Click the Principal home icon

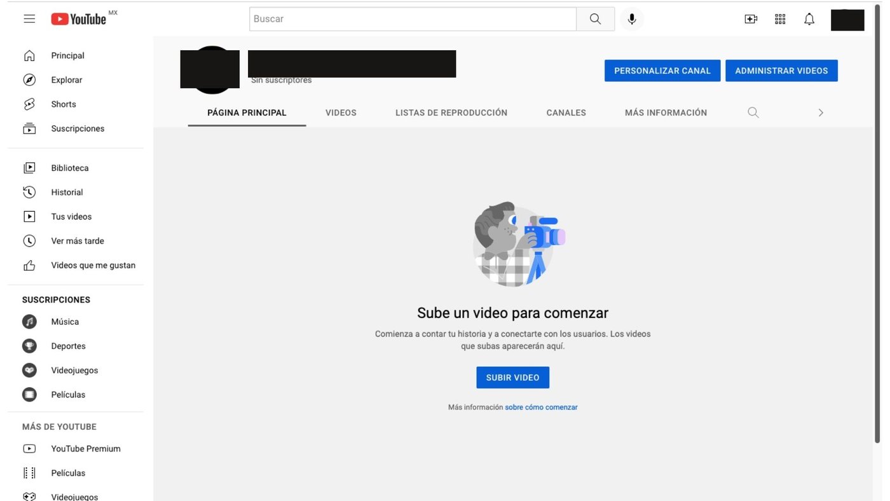click(29, 55)
